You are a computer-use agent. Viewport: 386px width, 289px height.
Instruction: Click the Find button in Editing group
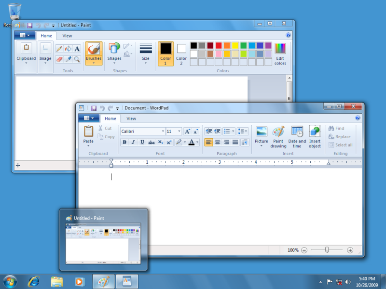(336, 129)
